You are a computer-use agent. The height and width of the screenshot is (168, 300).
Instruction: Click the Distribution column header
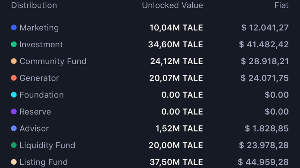tap(34, 5)
